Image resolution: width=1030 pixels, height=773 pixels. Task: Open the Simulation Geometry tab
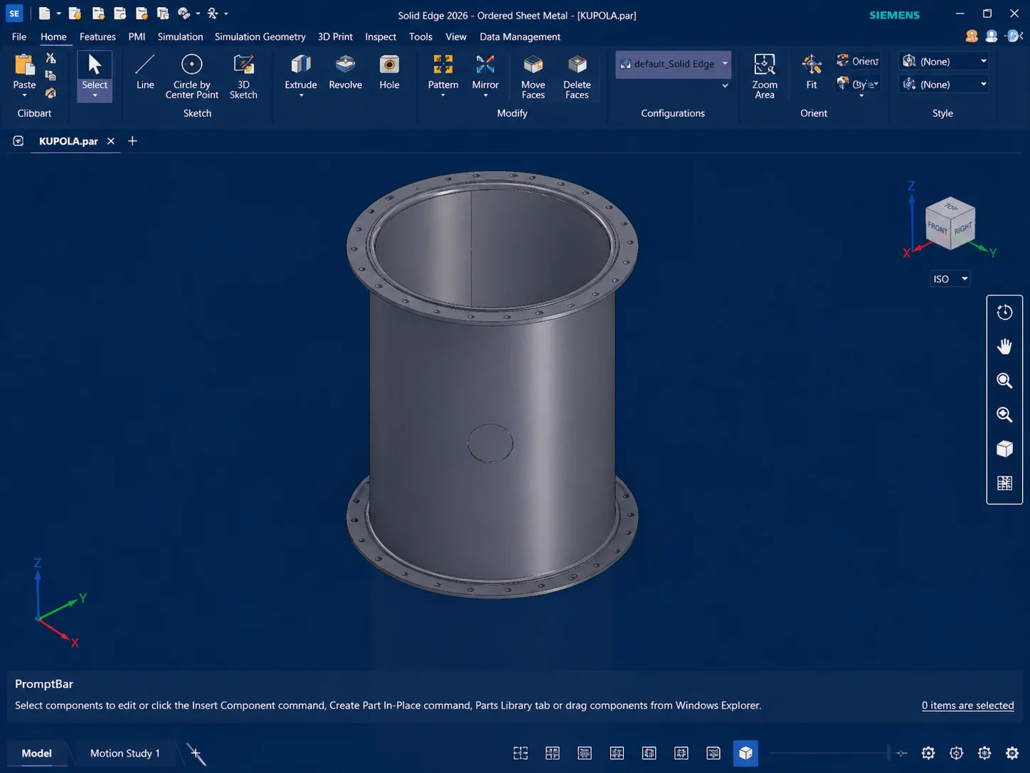point(260,36)
